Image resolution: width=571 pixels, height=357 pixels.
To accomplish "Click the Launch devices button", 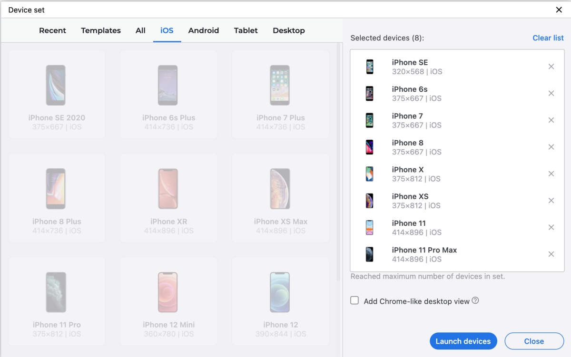I will pos(463,341).
